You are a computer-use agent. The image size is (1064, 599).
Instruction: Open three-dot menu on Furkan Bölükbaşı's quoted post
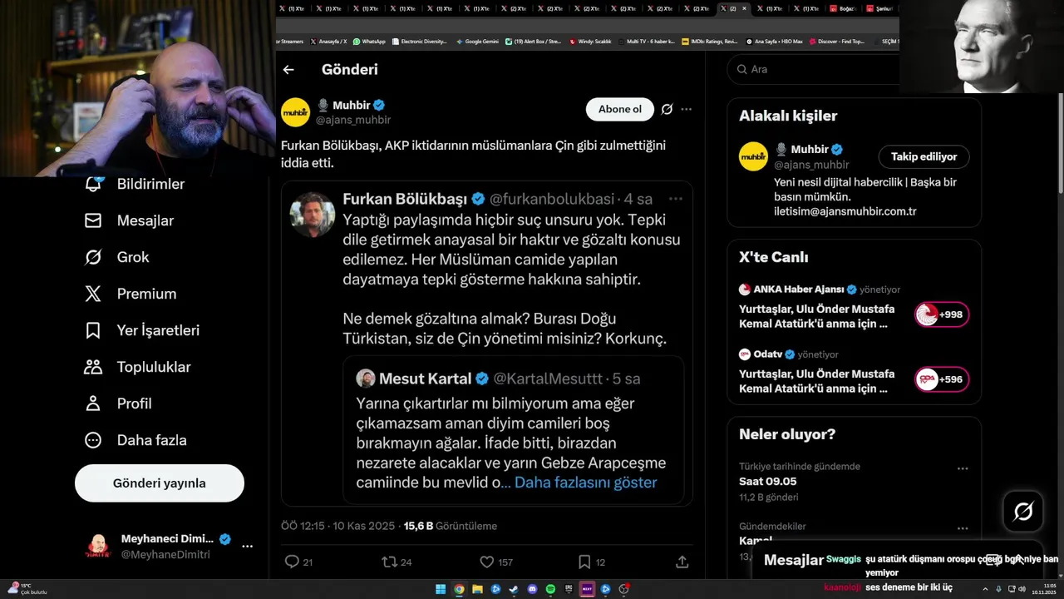tap(675, 199)
